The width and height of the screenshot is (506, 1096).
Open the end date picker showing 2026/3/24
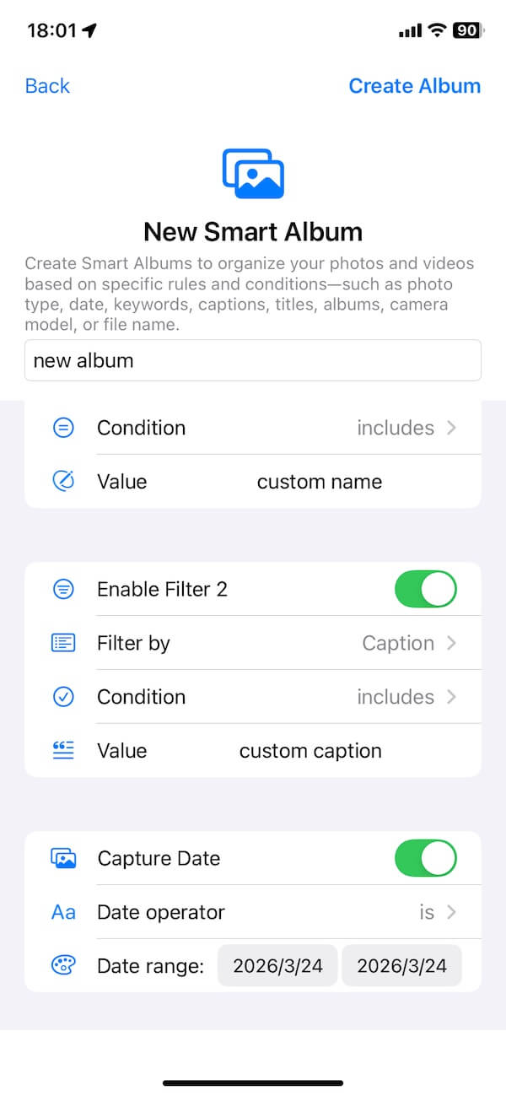[x=402, y=965]
